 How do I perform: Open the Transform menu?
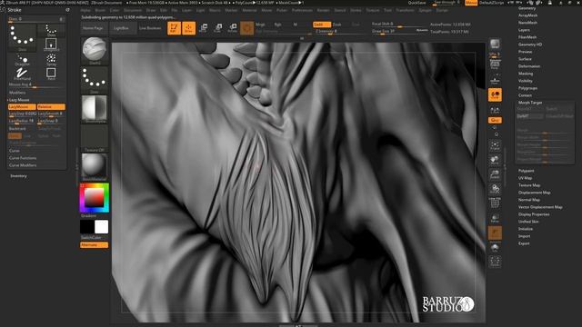[x=405, y=10]
